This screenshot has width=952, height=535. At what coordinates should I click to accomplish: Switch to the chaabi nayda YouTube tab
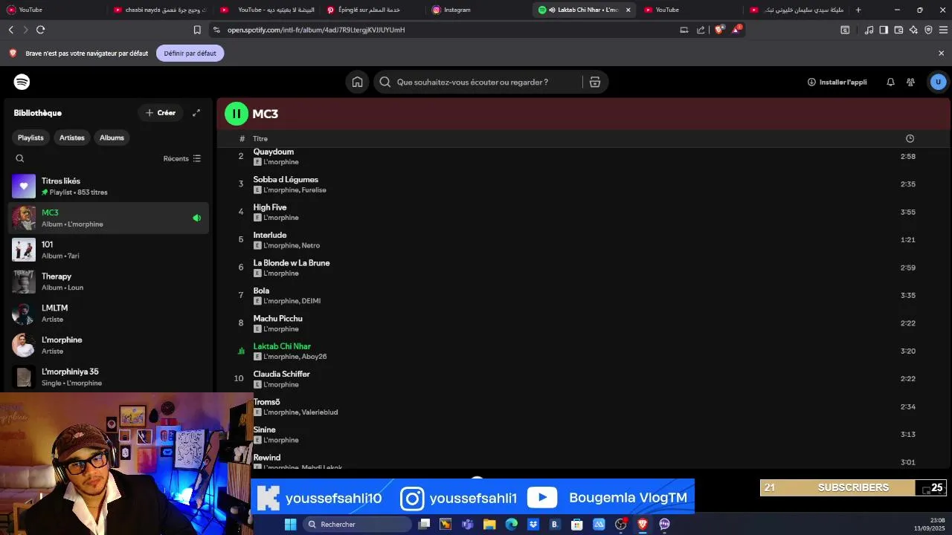pyautogui.click(x=160, y=10)
